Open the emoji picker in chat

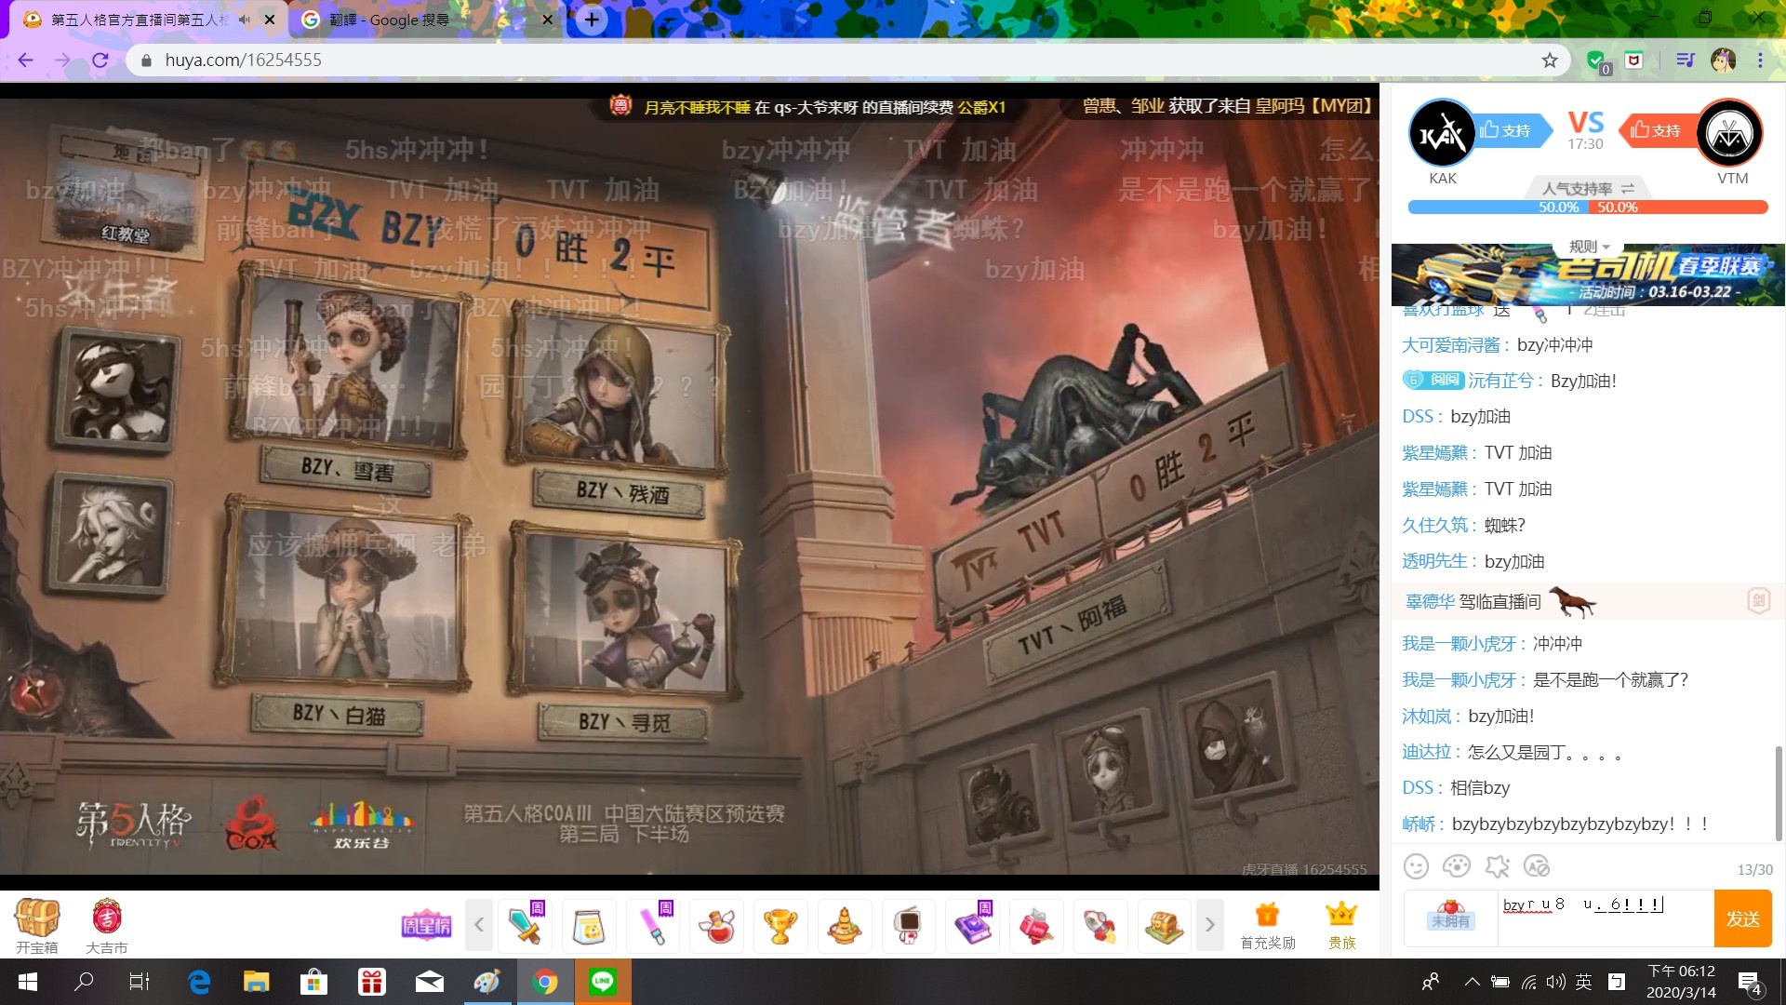click(x=1416, y=866)
